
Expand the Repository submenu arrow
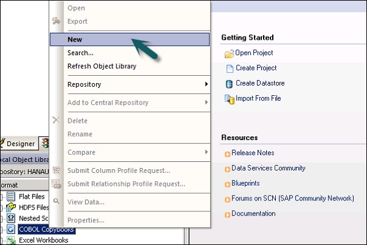[206, 84]
